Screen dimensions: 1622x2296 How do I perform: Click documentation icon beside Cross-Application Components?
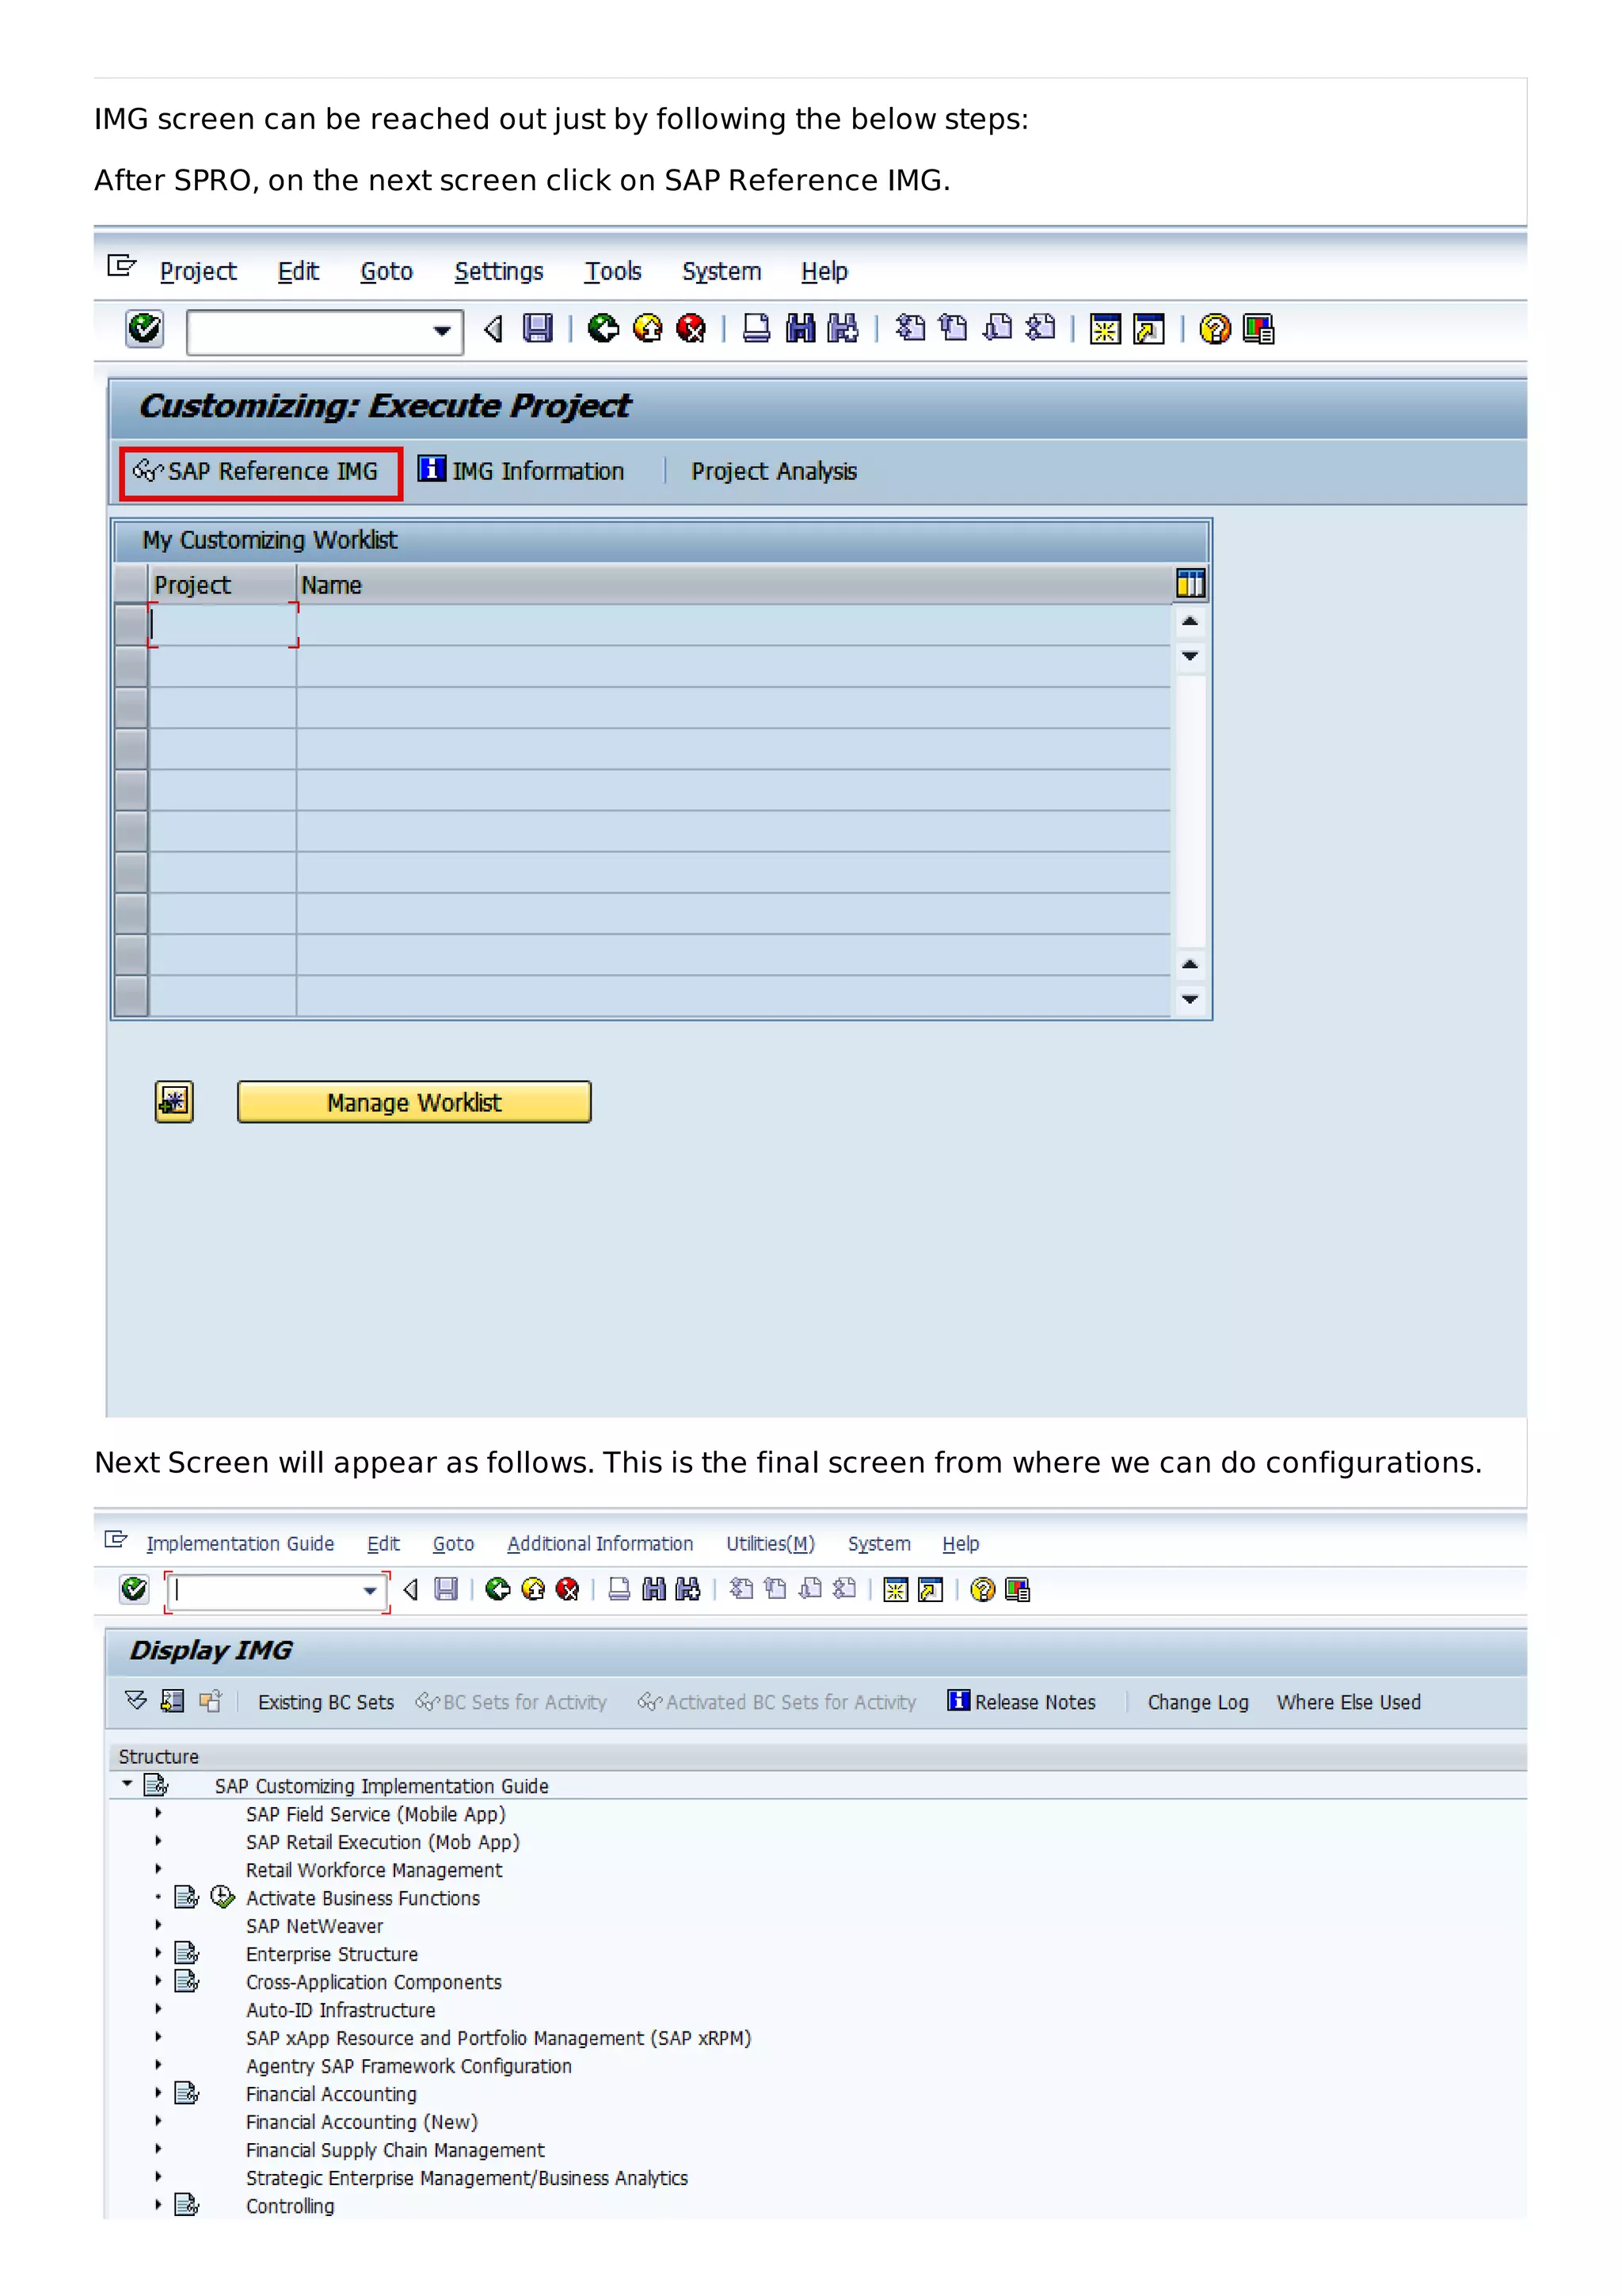pyautogui.click(x=187, y=1981)
